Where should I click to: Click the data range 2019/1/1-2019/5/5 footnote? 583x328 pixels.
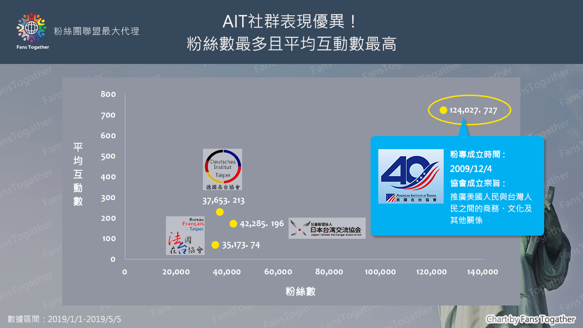[x=64, y=319]
